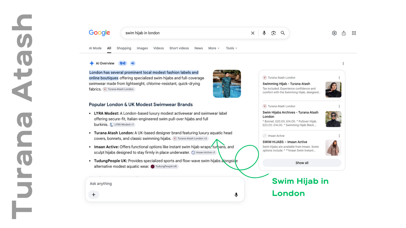Click Turana Atash London citation chip after 'fabrics.'
This screenshot has width=406, height=228.
pyautogui.click(x=119, y=89)
